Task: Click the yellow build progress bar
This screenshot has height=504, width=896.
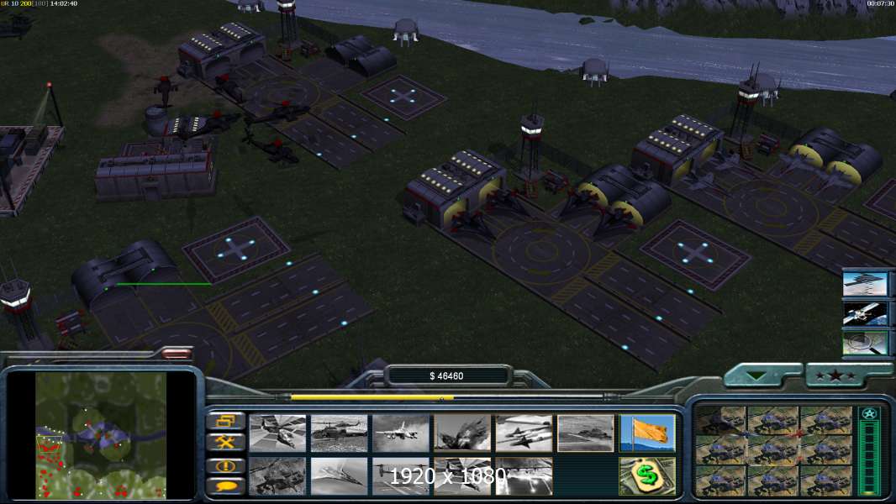Action: (x=372, y=397)
